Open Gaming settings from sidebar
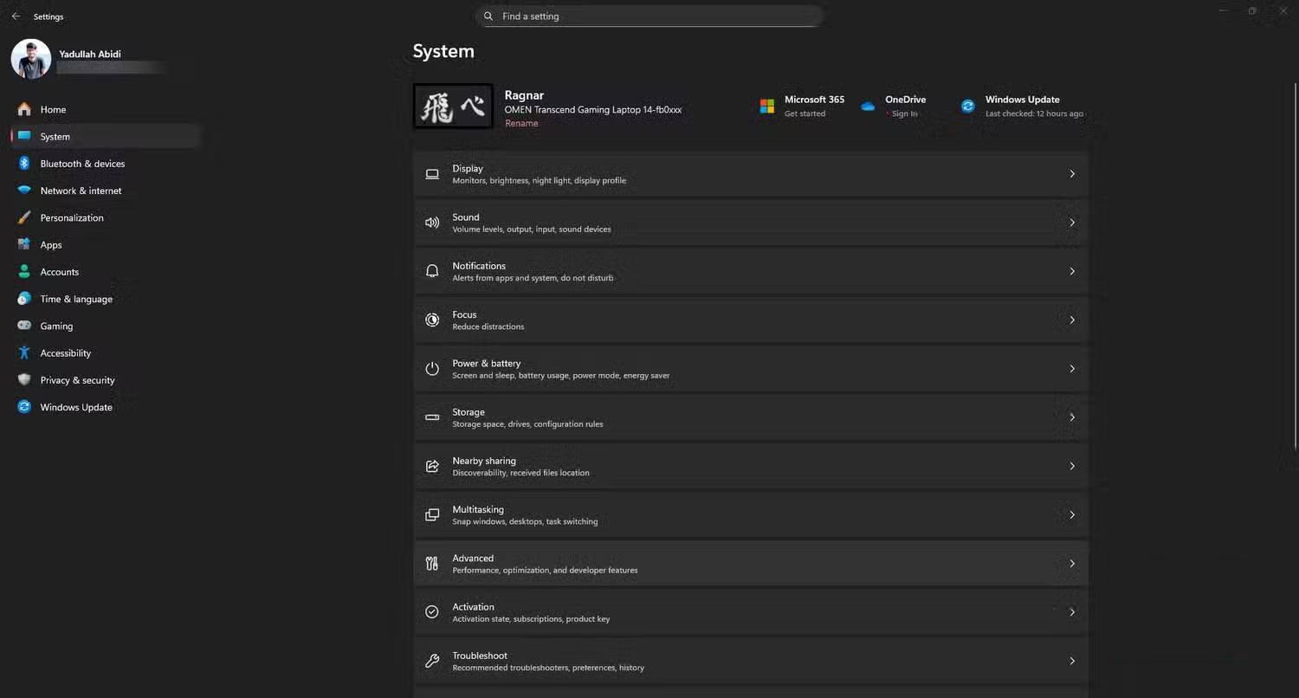 [x=105, y=326]
